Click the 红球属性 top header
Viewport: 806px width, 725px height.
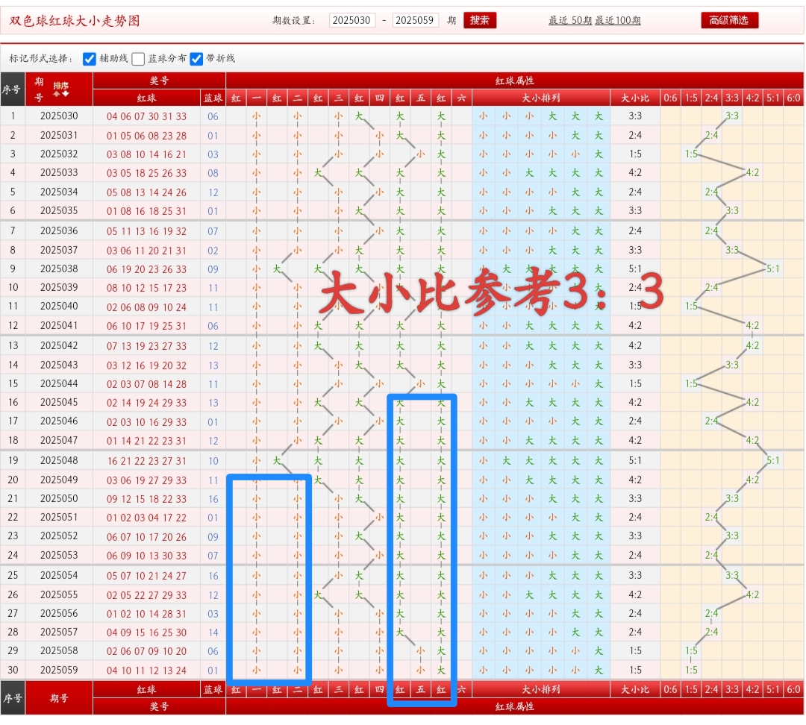(x=514, y=81)
